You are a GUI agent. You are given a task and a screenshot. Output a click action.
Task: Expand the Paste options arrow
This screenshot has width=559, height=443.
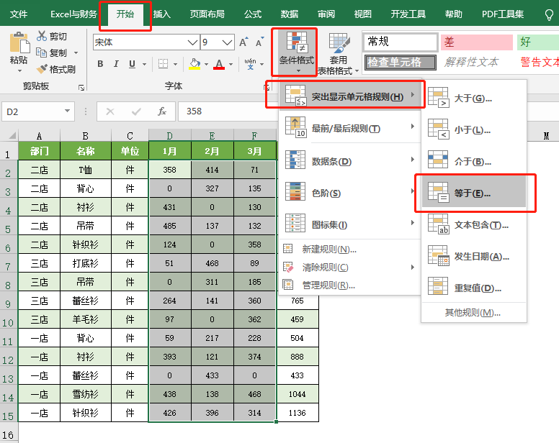(x=19, y=70)
